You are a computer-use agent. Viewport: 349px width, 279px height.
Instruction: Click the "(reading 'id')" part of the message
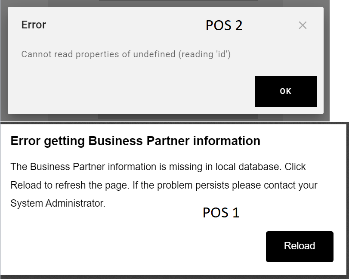click(205, 54)
